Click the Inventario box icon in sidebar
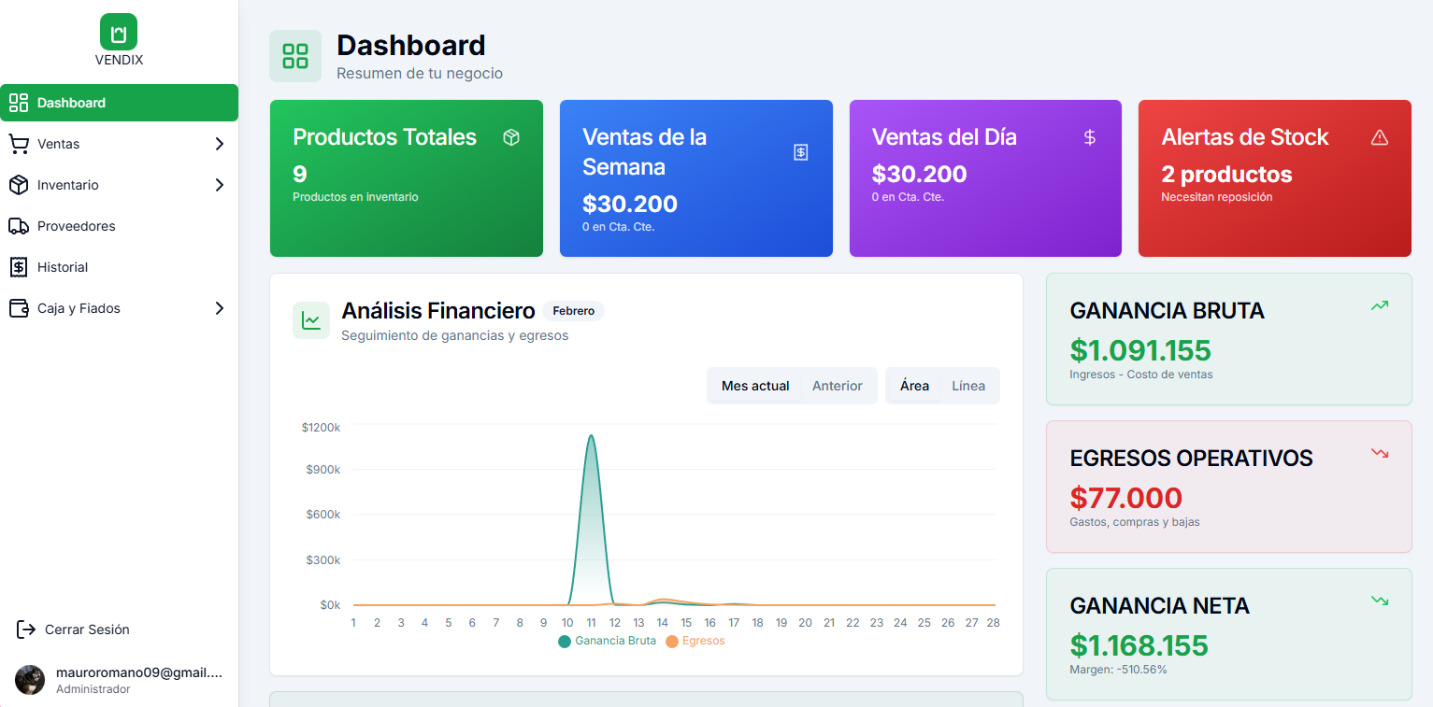1433x707 pixels. pos(19,185)
